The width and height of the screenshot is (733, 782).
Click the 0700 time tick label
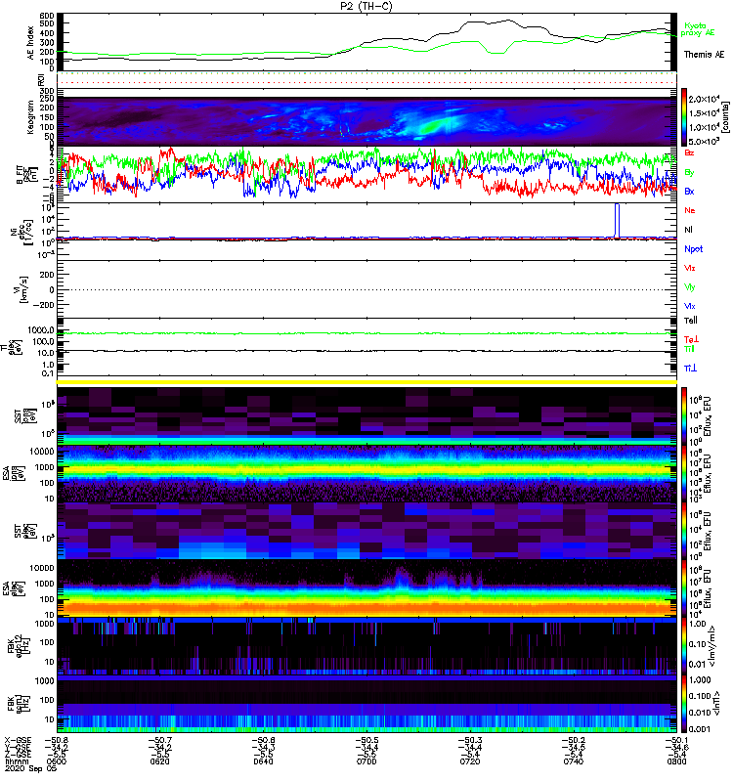(366, 761)
